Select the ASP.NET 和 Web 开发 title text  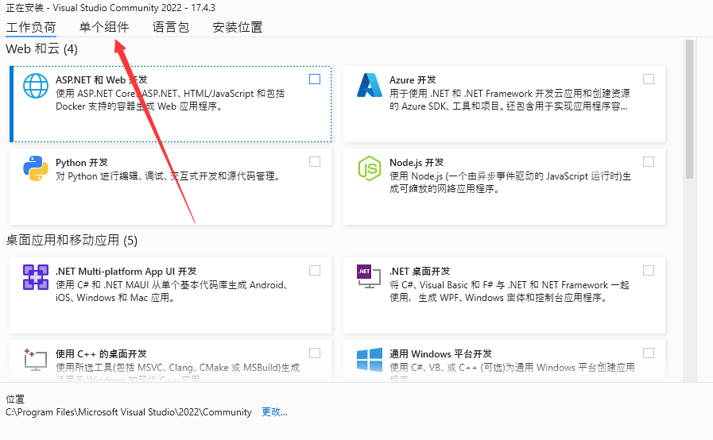coord(102,80)
